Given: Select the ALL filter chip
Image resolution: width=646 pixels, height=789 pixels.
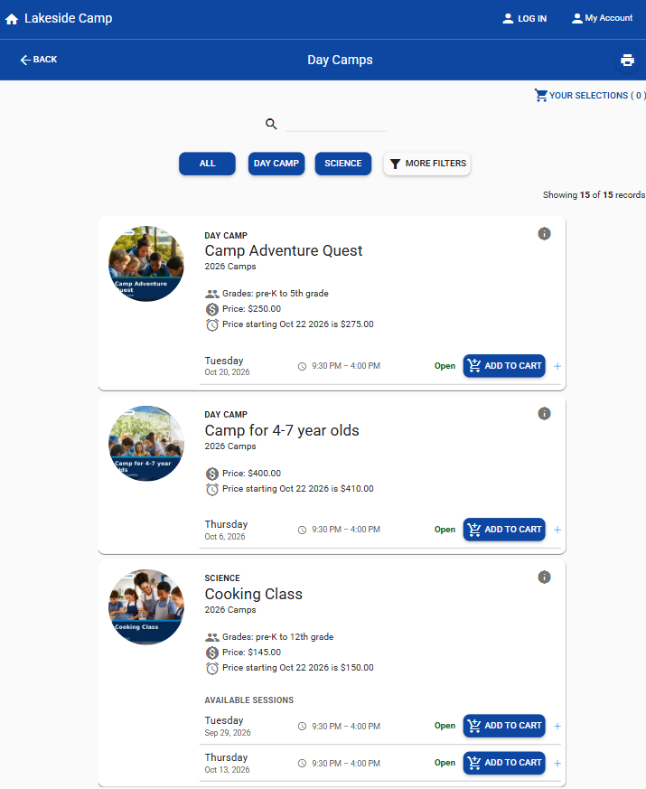Looking at the screenshot, I should [207, 164].
